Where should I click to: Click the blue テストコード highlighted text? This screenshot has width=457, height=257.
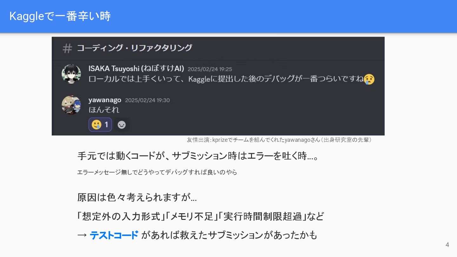[x=114, y=235]
